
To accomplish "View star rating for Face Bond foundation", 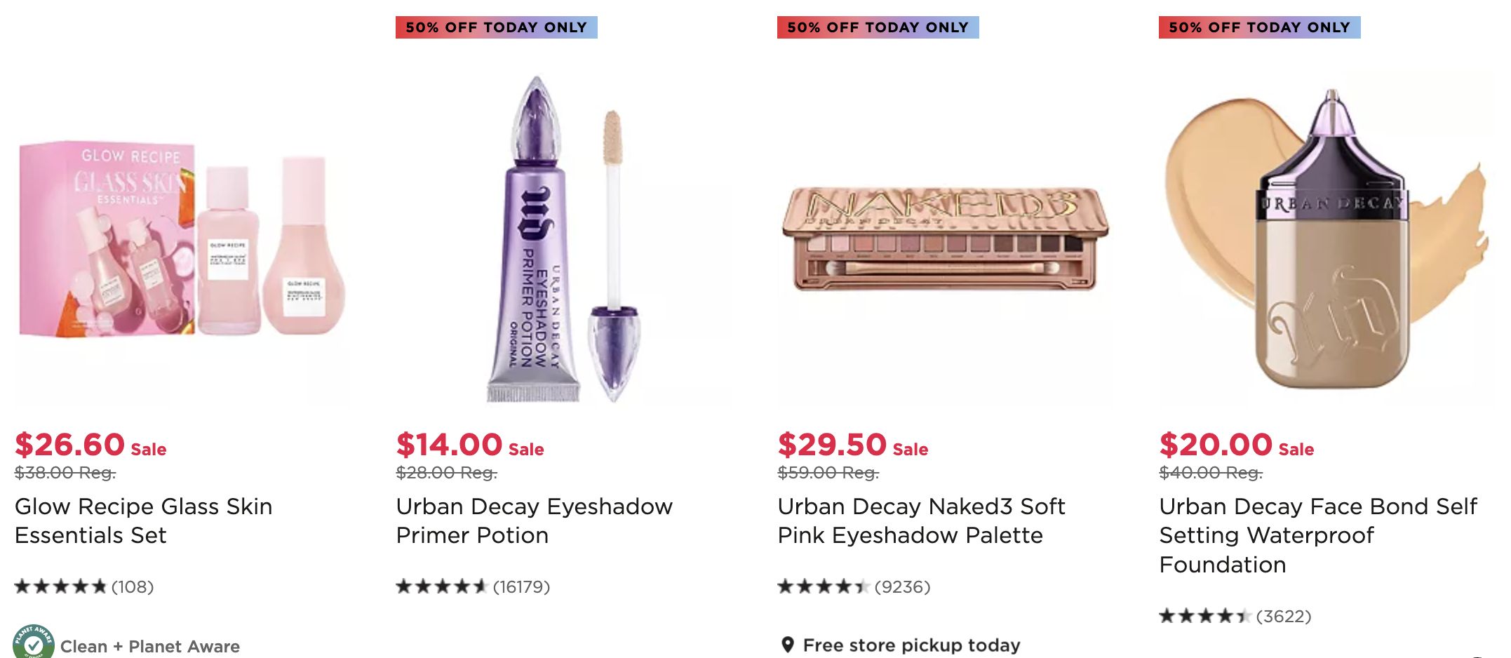I will coord(1204,616).
